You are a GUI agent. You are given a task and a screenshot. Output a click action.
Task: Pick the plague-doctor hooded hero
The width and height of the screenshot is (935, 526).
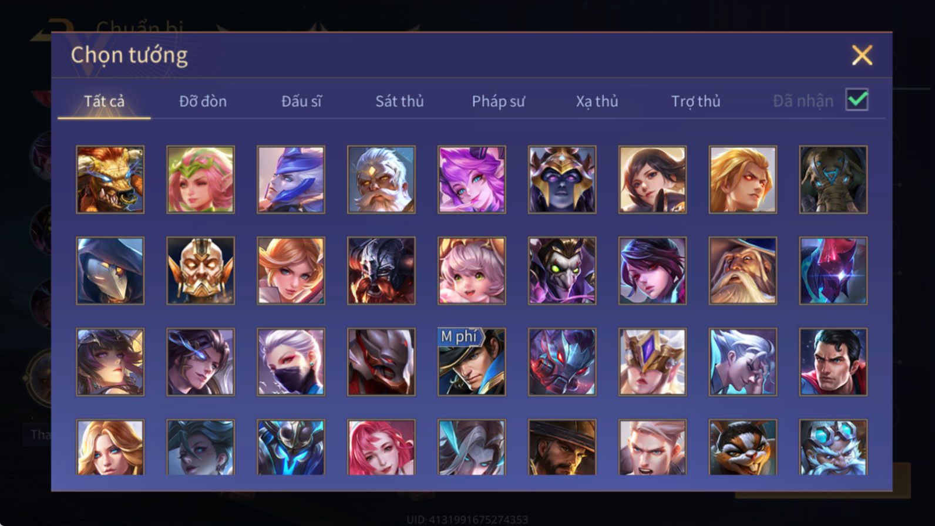110,271
